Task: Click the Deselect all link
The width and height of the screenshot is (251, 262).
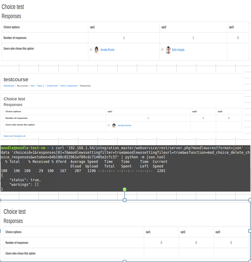Action: (20, 136)
